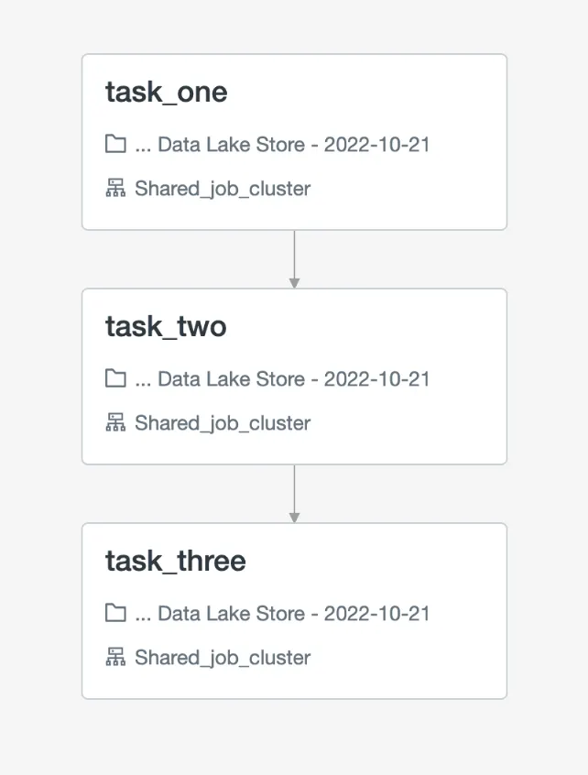Click the cluster icon in task_two
The width and height of the screenshot is (588, 775).
[x=115, y=423]
